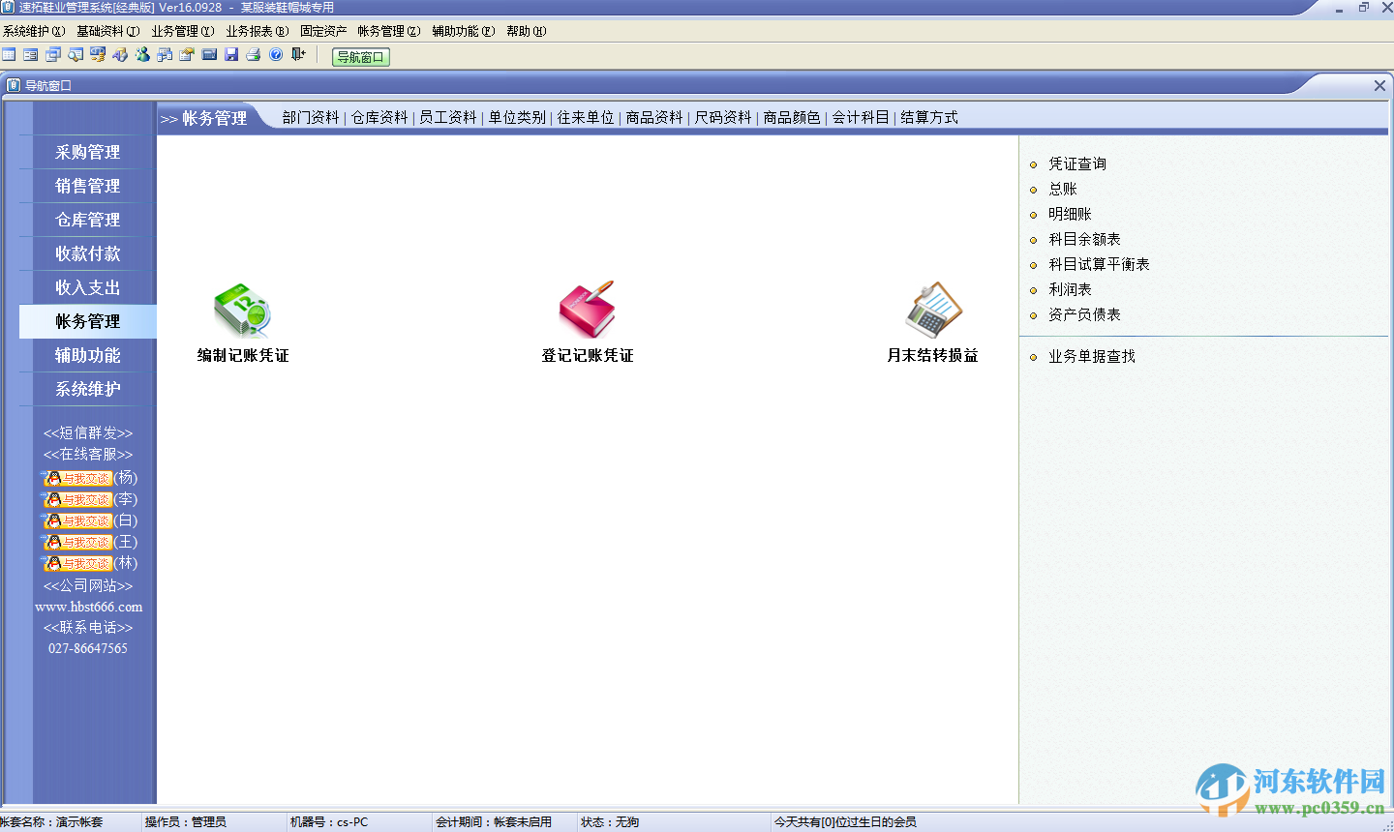1394x832 pixels.
Task: Open 明细账 report in right panel
Action: pos(1070,214)
